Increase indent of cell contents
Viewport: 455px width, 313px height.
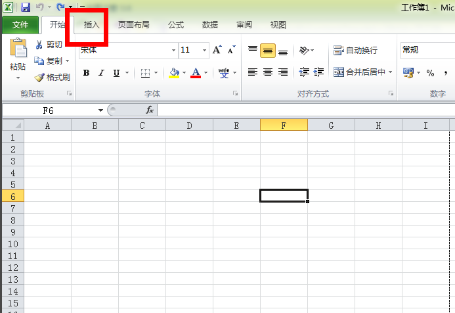[319, 72]
